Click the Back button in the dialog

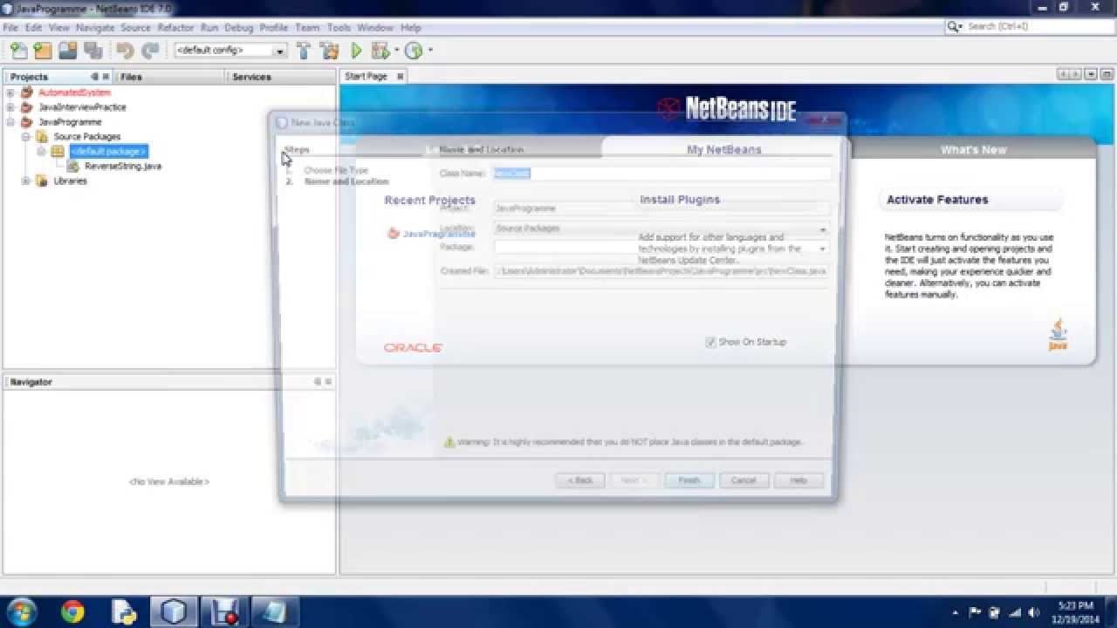(x=580, y=481)
